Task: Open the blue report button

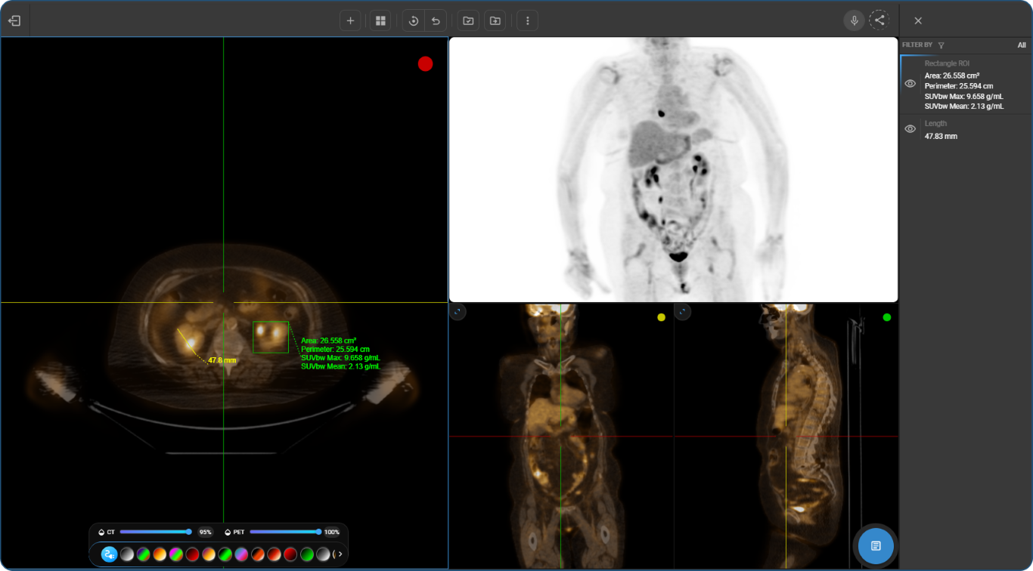Action: pyautogui.click(x=876, y=545)
